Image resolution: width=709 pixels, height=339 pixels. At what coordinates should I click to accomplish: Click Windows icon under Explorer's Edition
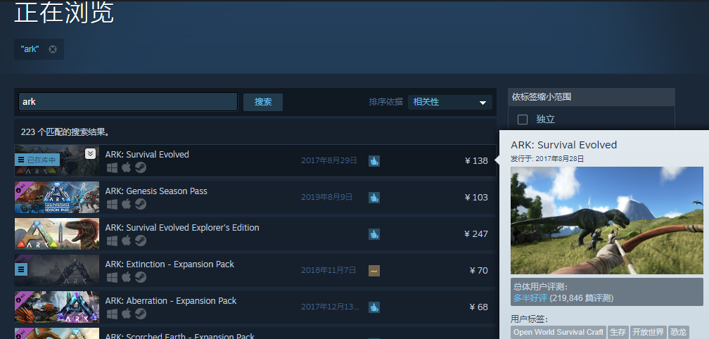pyautogui.click(x=112, y=241)
